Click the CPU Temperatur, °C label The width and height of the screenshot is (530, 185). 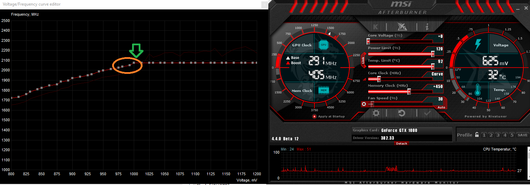coord(500,149)
